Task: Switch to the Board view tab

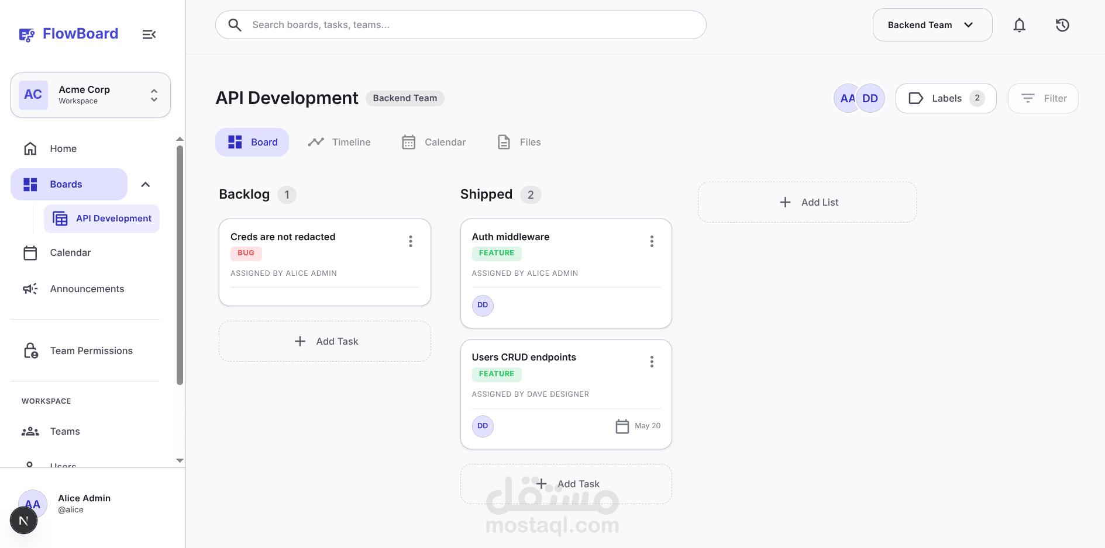Action: click(252, 142)
